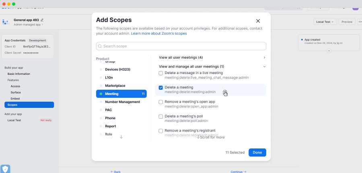Click the Back link at bottom

115,172
